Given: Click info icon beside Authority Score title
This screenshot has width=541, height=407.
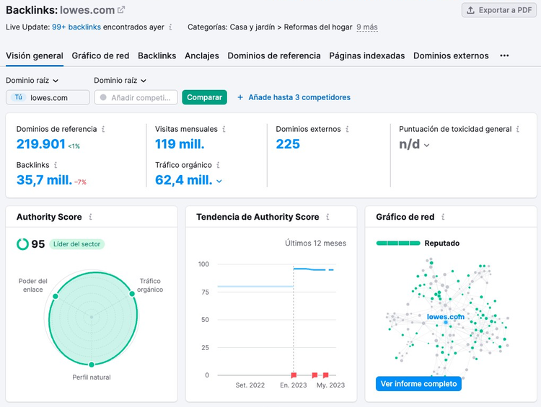Looking at the screenshot, I should tap(90, 217).
